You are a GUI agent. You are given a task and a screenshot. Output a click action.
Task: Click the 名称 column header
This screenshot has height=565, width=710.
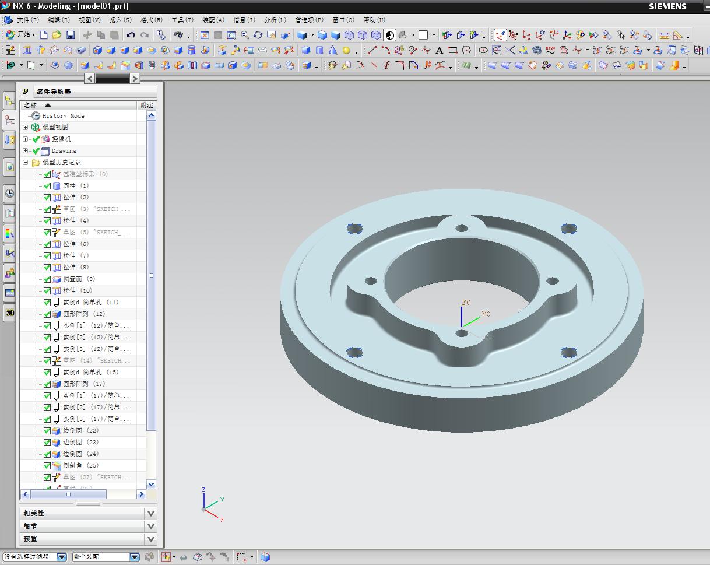(x=30, y=105)
